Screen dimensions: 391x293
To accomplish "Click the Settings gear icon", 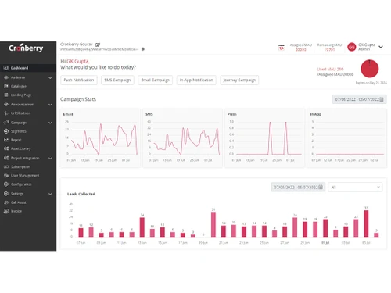I will (x=6, y=194).
